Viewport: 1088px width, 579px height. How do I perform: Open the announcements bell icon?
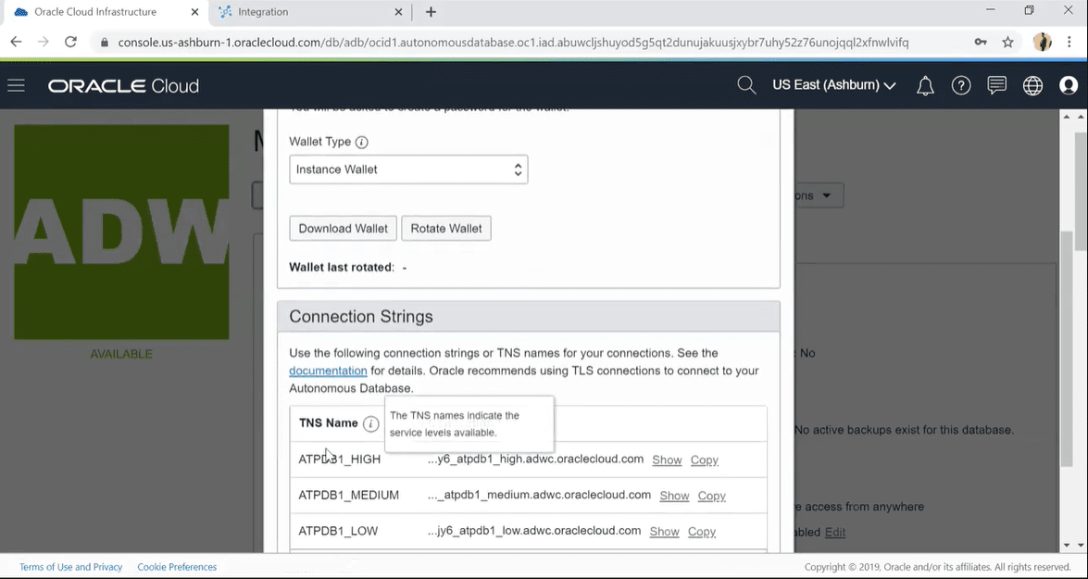click(x=925, y=85)
